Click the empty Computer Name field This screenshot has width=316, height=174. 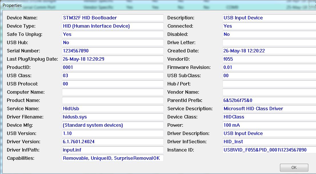(112, 92)
